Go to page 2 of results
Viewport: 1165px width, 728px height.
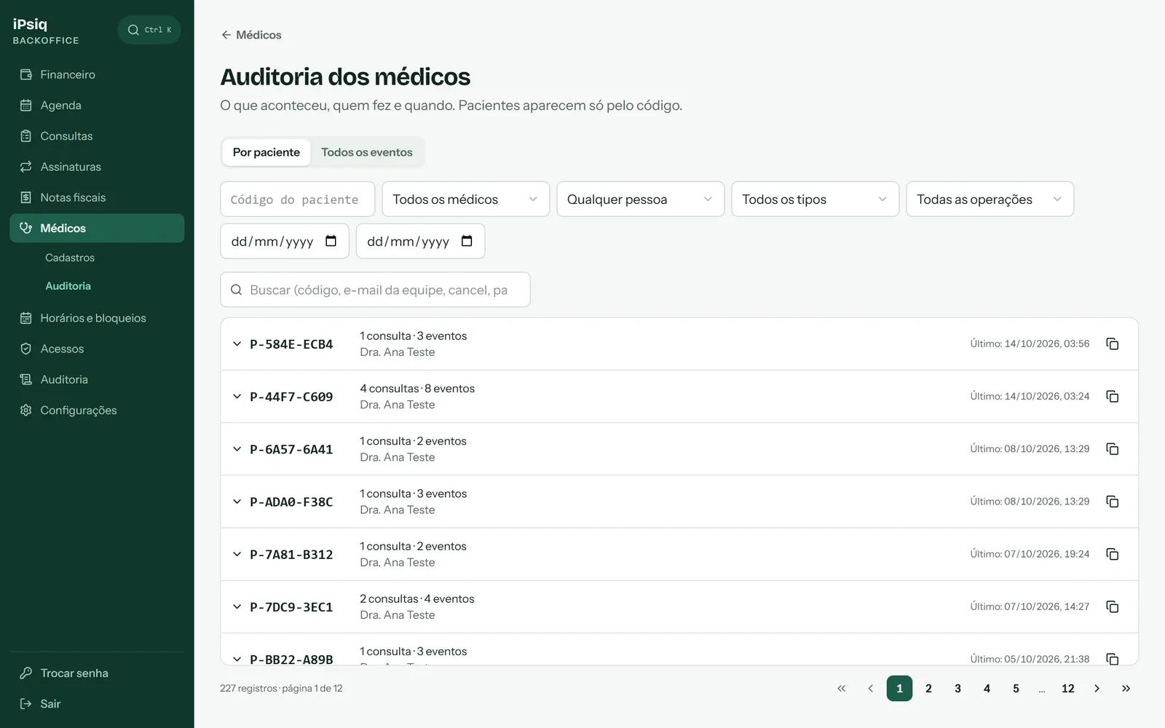[928, 688]
